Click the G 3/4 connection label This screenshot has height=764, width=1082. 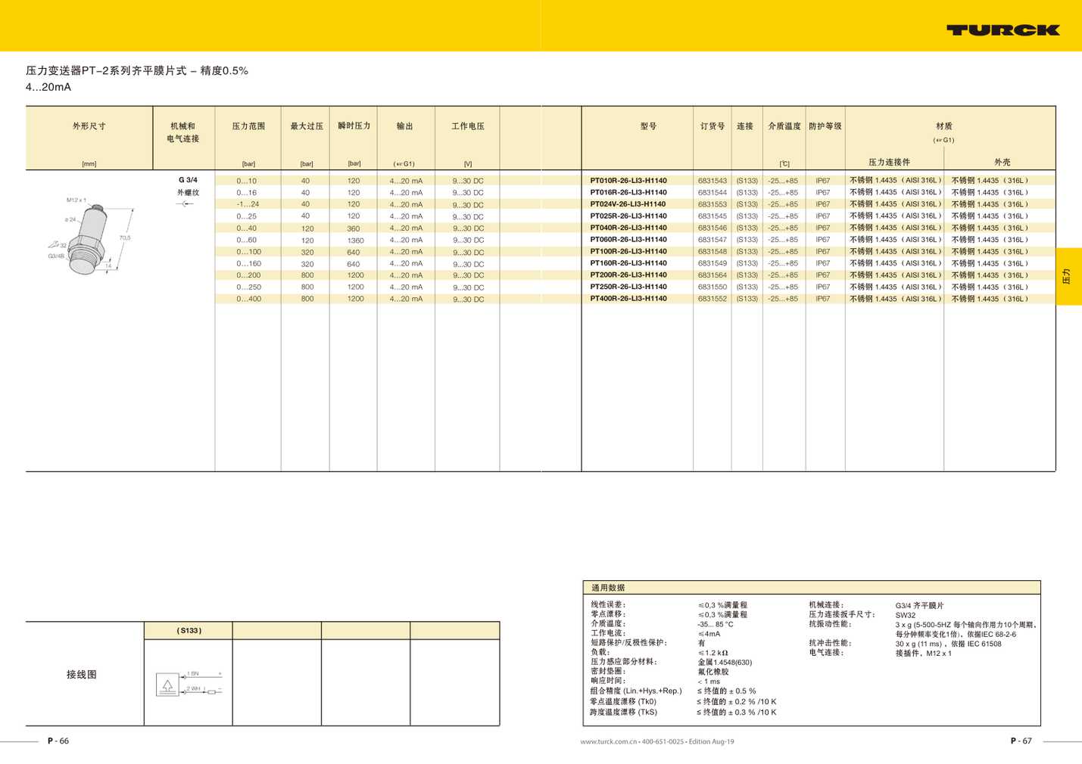pyautogui.click(x=188, y=180)
